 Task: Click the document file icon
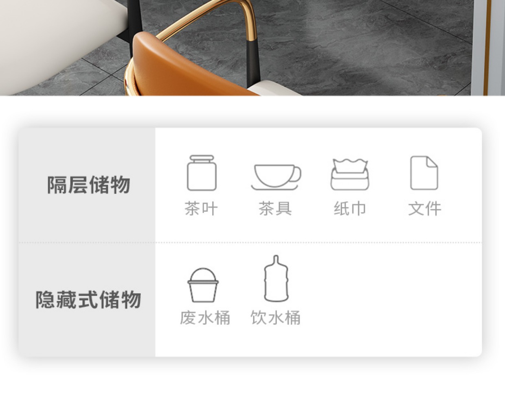[x=424, y=173]
